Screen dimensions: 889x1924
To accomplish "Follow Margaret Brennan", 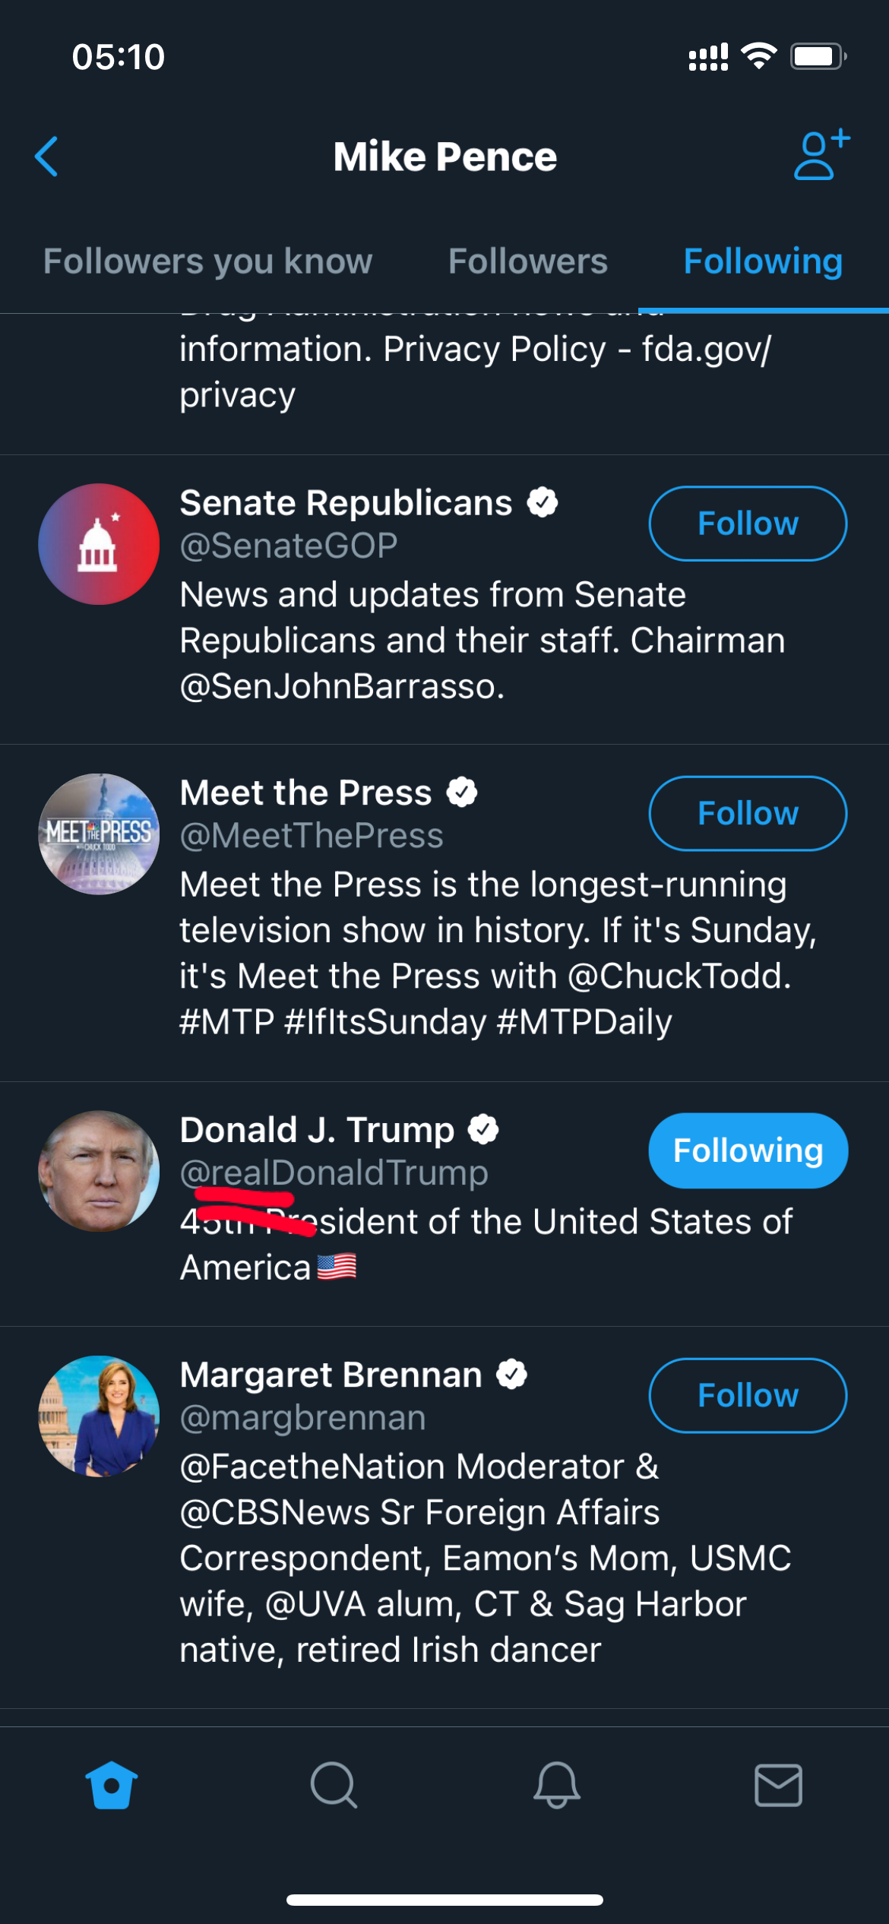I will pos(748,1395).
